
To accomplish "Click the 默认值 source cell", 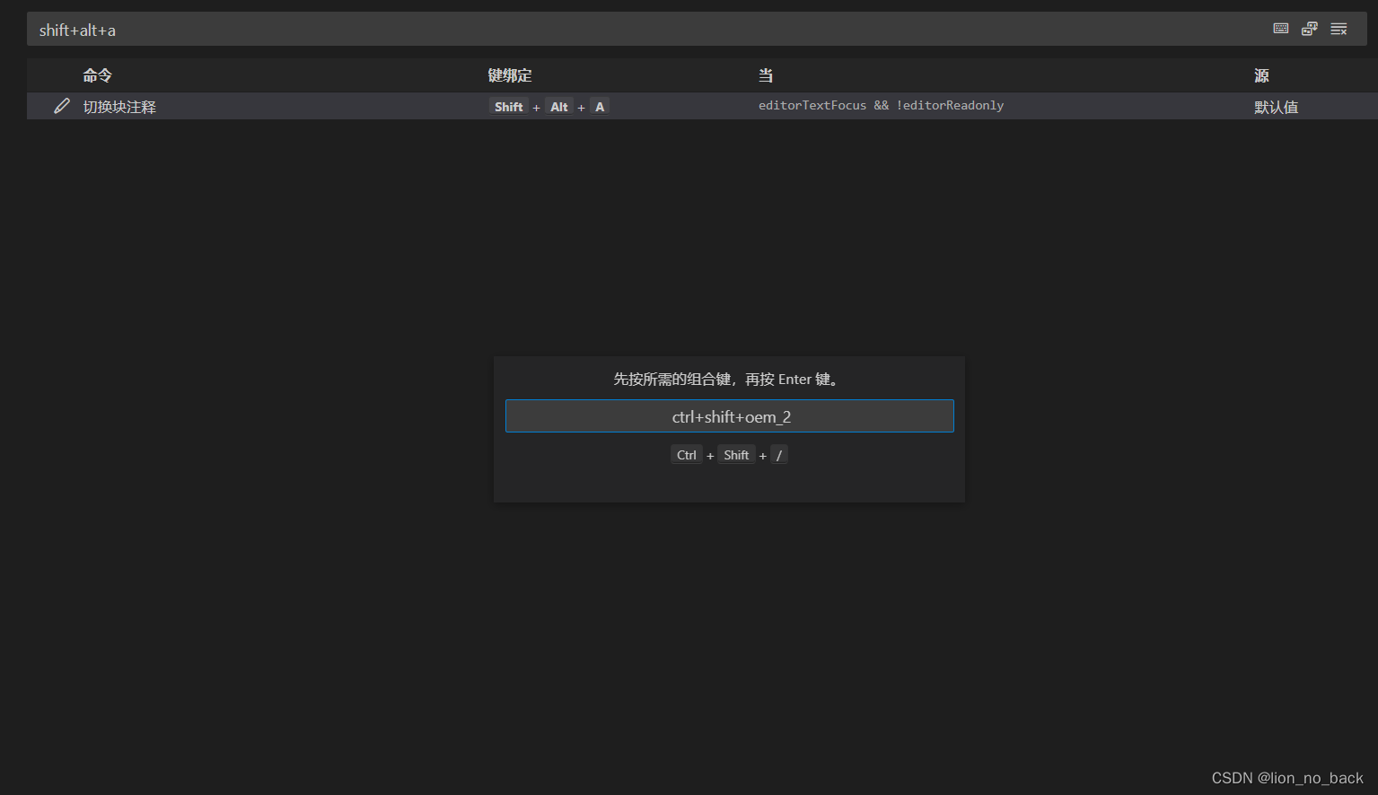I will tap(1276, 107).
